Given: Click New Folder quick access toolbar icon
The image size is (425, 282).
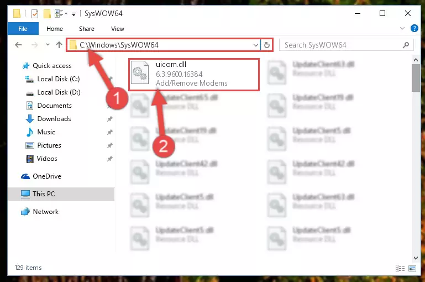Looking at the screenshot, I should click(47, 14).
